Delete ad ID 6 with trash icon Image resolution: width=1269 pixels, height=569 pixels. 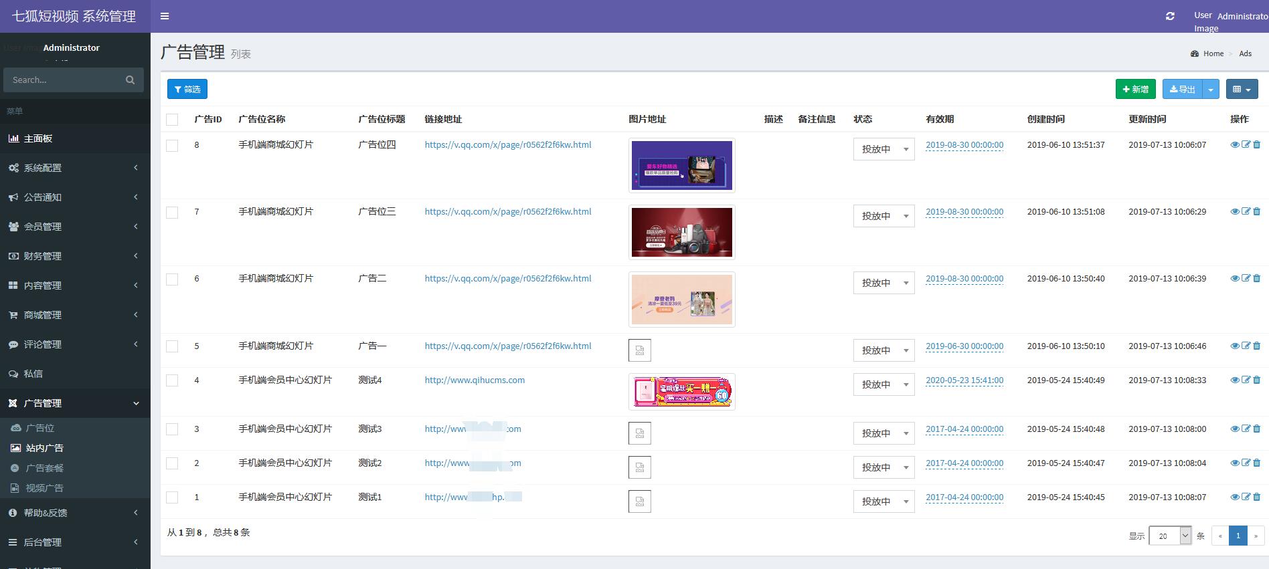(1256, 278)
